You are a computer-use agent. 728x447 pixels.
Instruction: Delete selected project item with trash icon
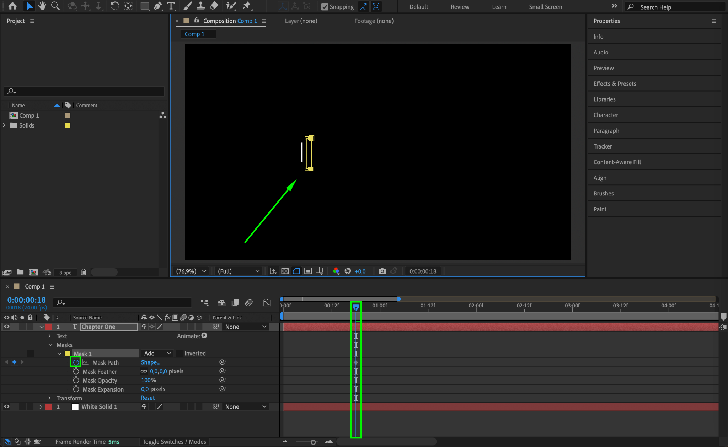coord(83,272)
